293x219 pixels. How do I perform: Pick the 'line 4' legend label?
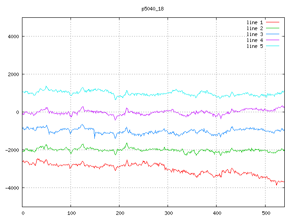pyautogui.click(x=255, y=40)
